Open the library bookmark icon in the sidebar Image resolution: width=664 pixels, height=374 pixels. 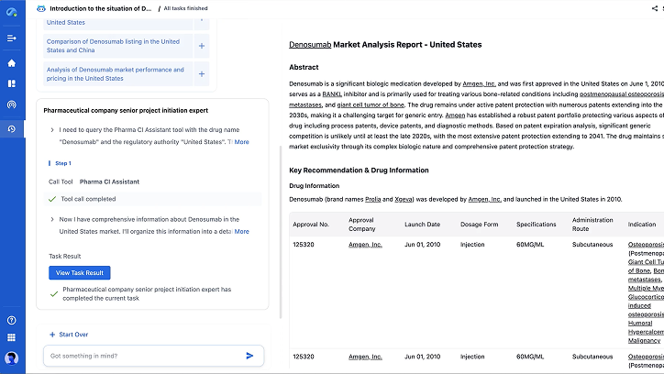12,83
